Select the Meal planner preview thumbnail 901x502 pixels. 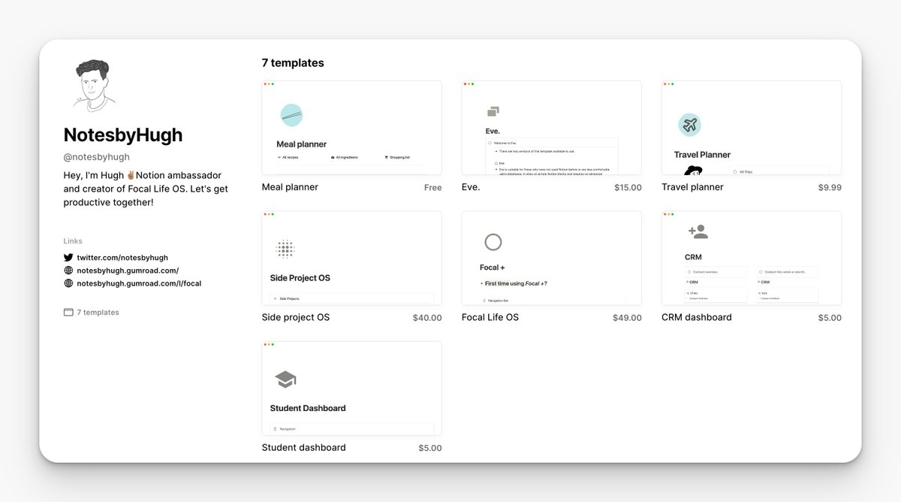352,128
